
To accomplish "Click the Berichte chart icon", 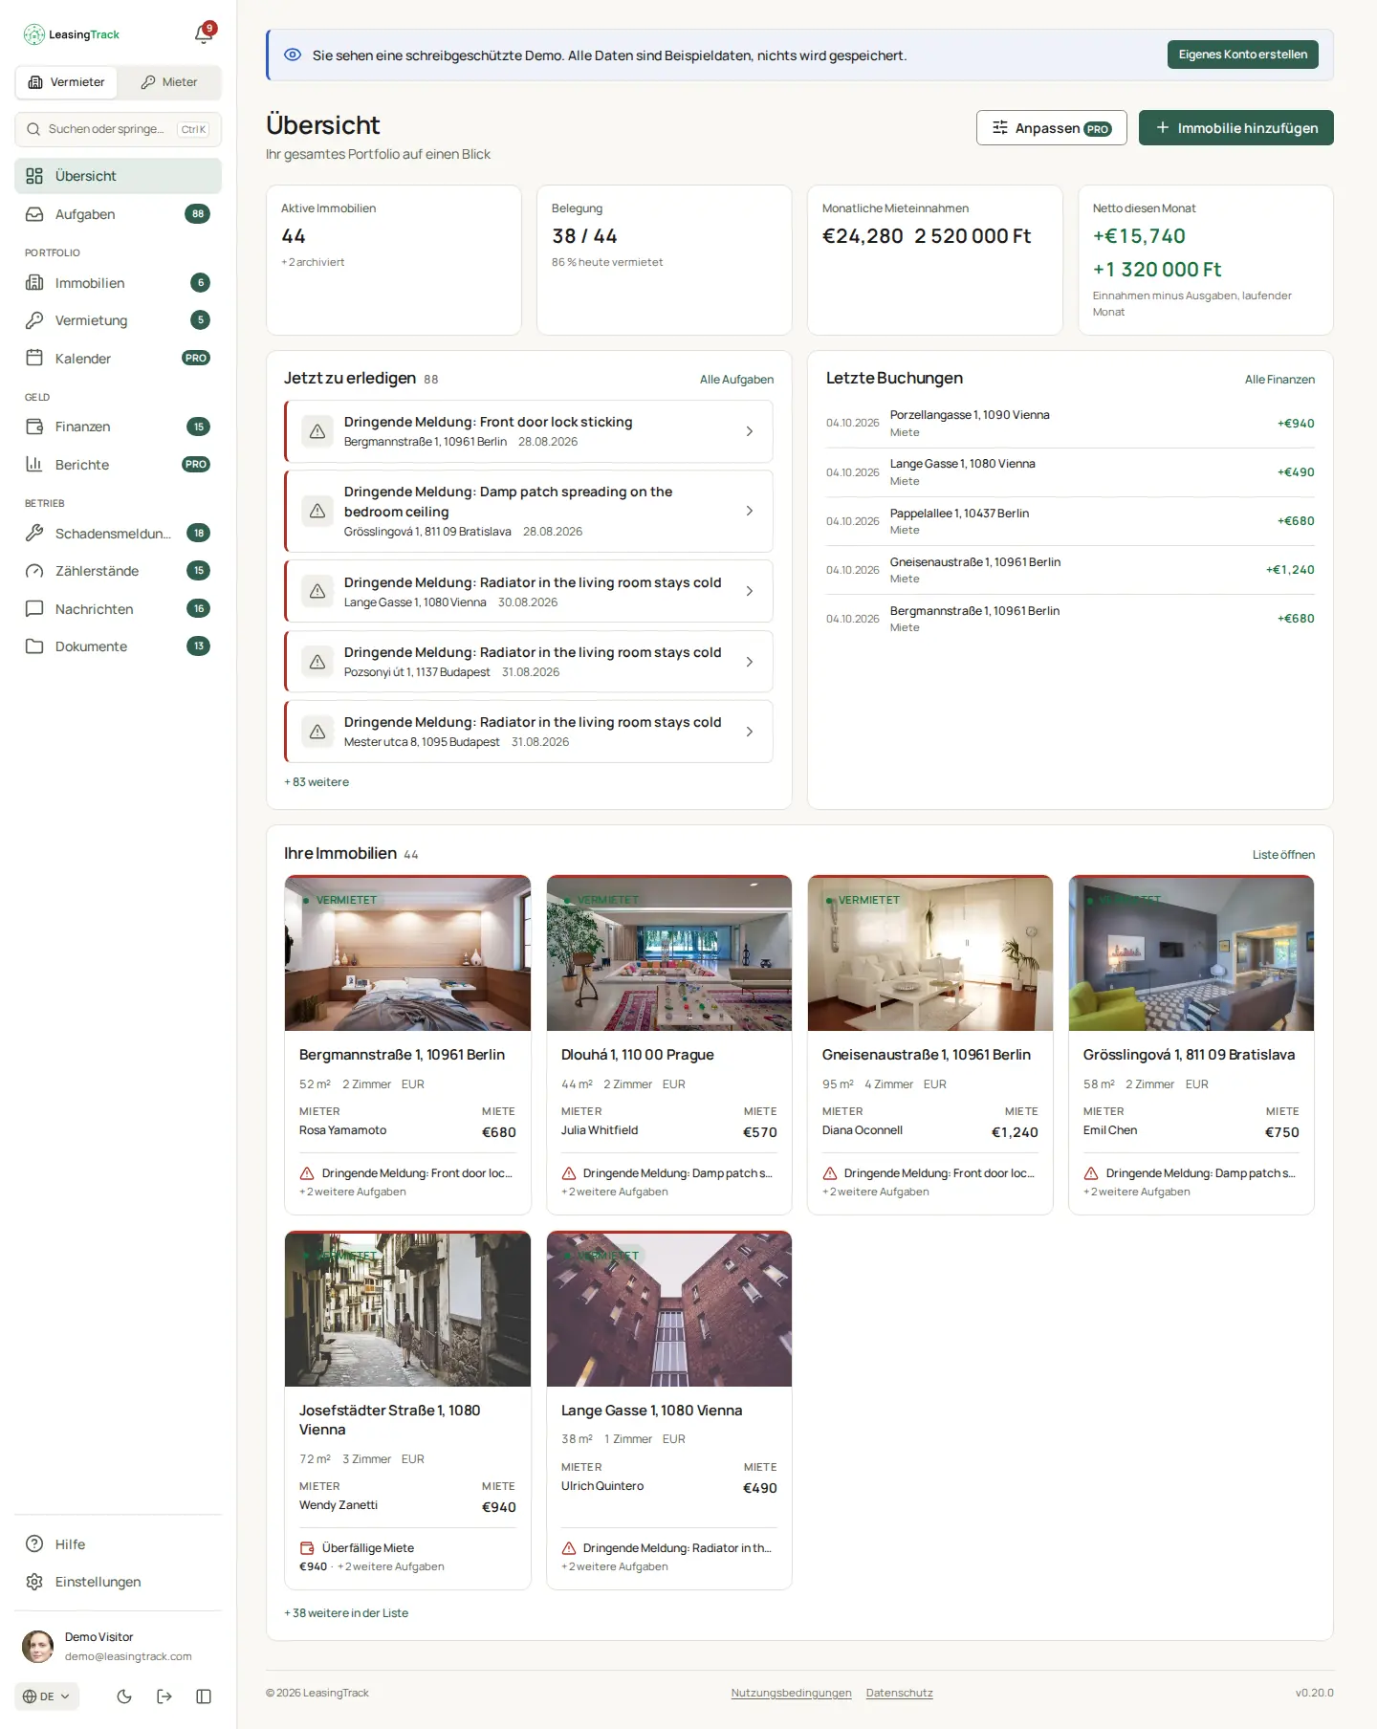I will click(34, 464).
